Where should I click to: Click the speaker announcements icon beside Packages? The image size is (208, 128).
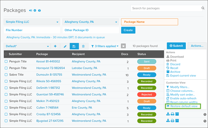click(31, 10)
